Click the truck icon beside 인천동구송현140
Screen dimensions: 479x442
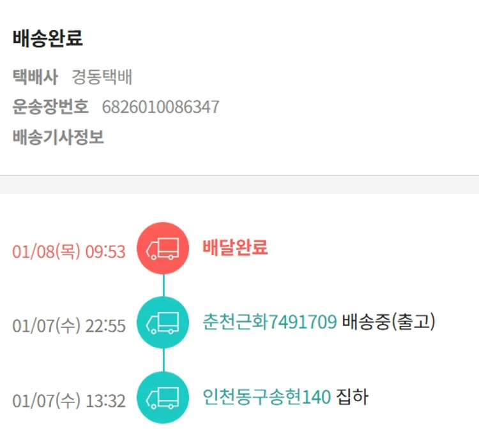pos(163,397)
